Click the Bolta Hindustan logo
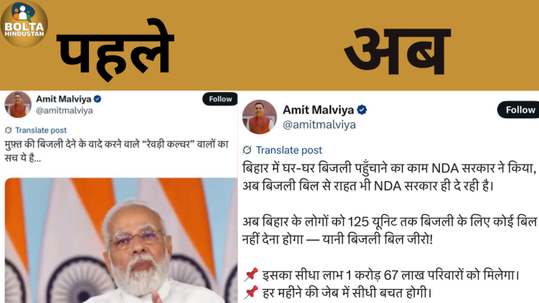539x303 pixels. click(x=24, y=24)
